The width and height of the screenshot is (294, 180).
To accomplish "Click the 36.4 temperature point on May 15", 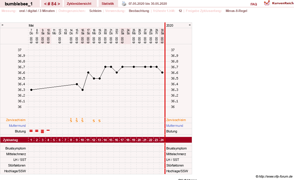I will pos(77,84).
